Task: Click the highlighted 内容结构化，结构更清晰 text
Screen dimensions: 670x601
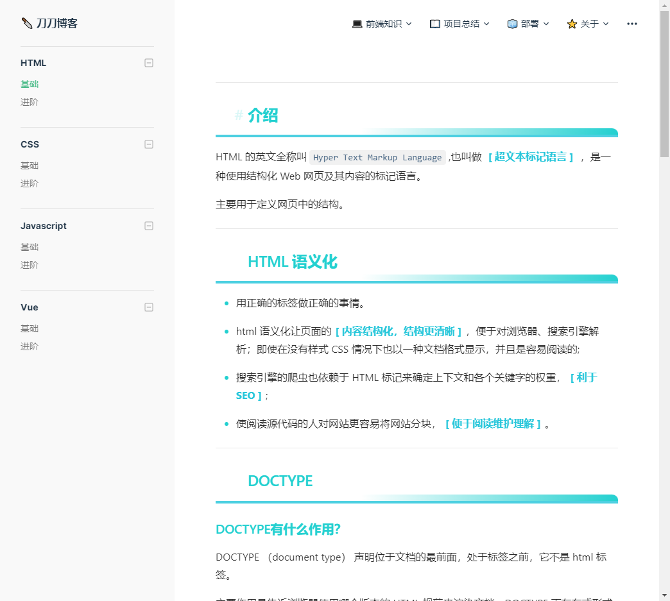Action: coord(399,332)
